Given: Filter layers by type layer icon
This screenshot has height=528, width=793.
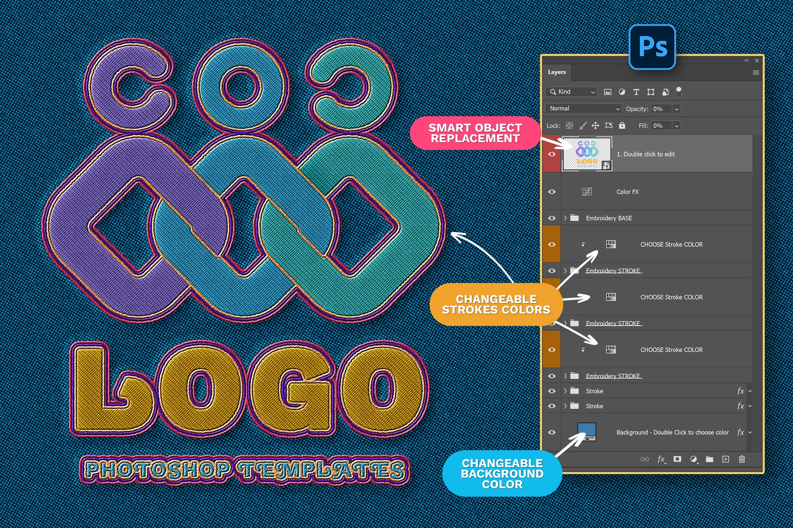Looking at the screenshot, I should tap(636, 92).
